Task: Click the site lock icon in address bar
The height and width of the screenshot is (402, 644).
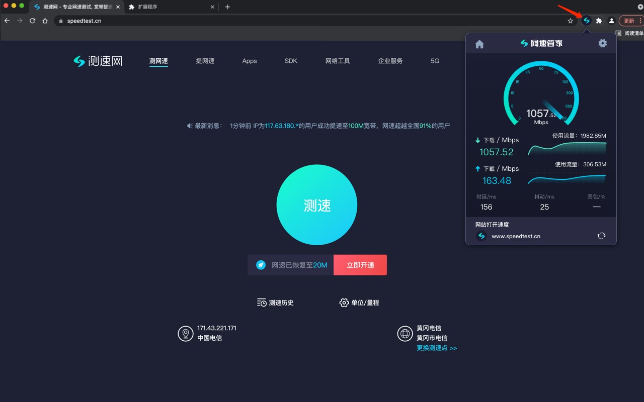Action: 60,21
